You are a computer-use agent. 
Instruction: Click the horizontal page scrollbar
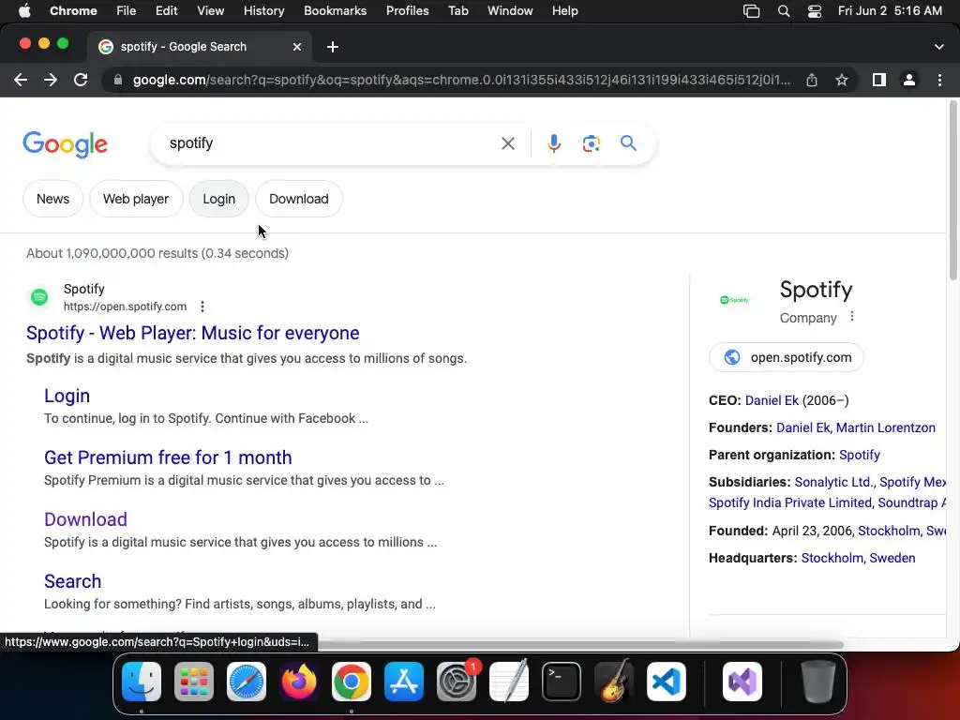click(579, 644)
